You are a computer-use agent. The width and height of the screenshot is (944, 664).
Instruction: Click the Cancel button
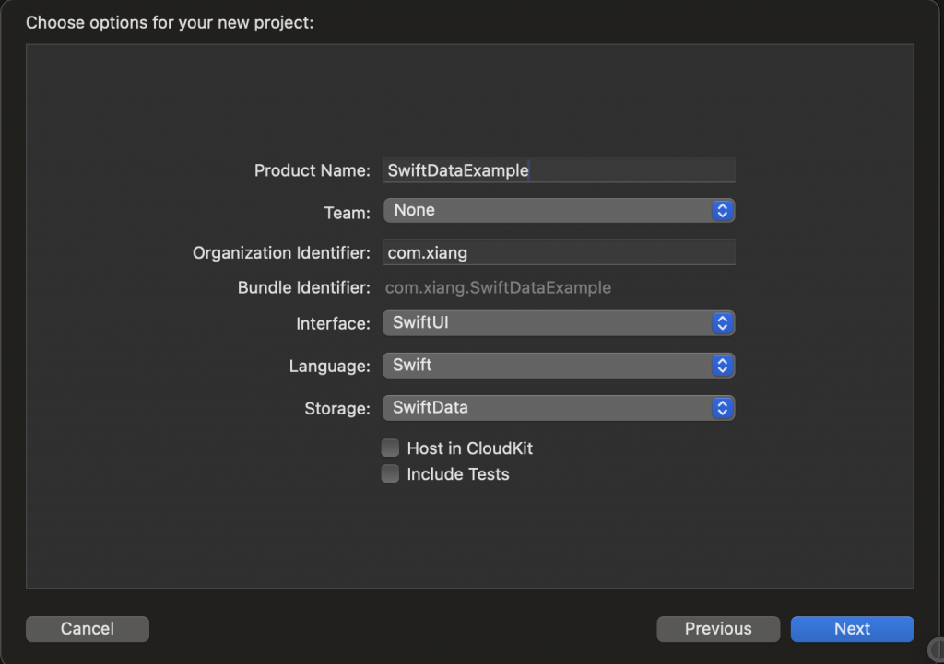88,628
